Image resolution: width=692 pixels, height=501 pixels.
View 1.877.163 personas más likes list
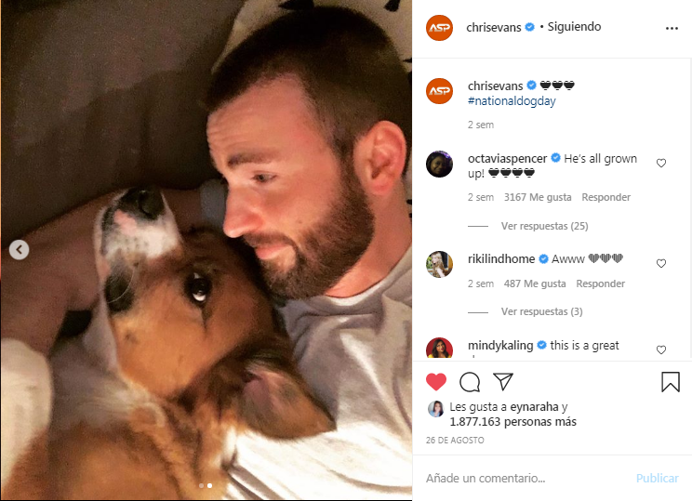512,422
